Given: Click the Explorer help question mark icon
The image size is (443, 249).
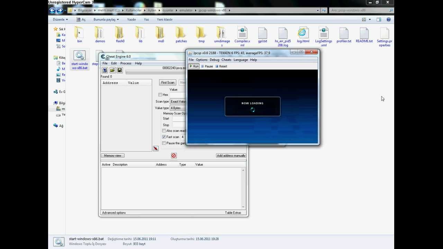Looking at the screenshot, I should pos(389,19).
